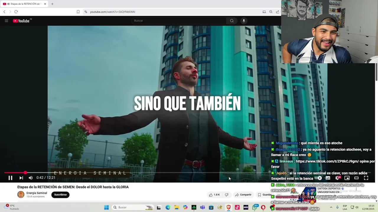The image size is (378, 212).
Task: Click the username thiago_110102 in chat
Action: pos(288,150)
